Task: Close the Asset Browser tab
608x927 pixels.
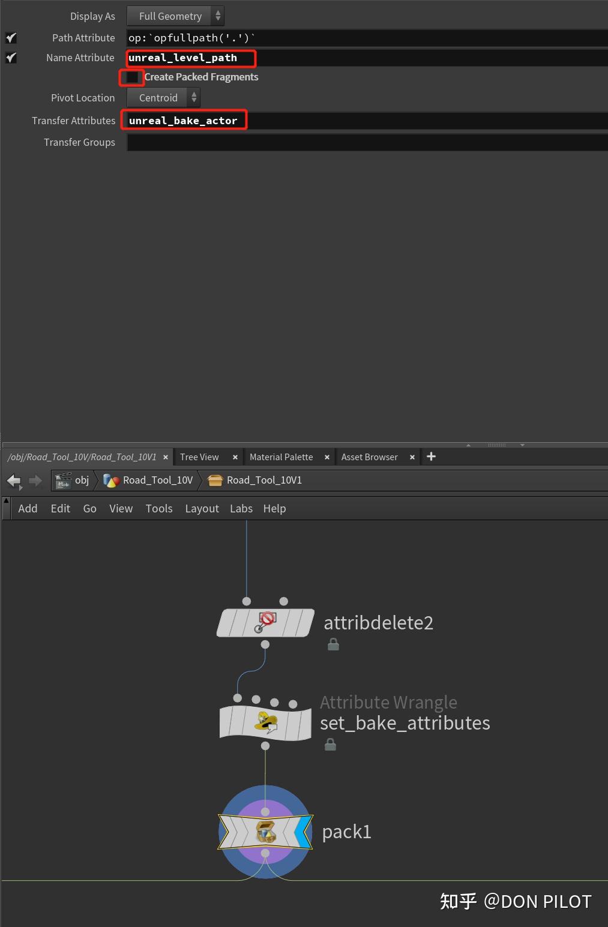Action: pos(412,457)
